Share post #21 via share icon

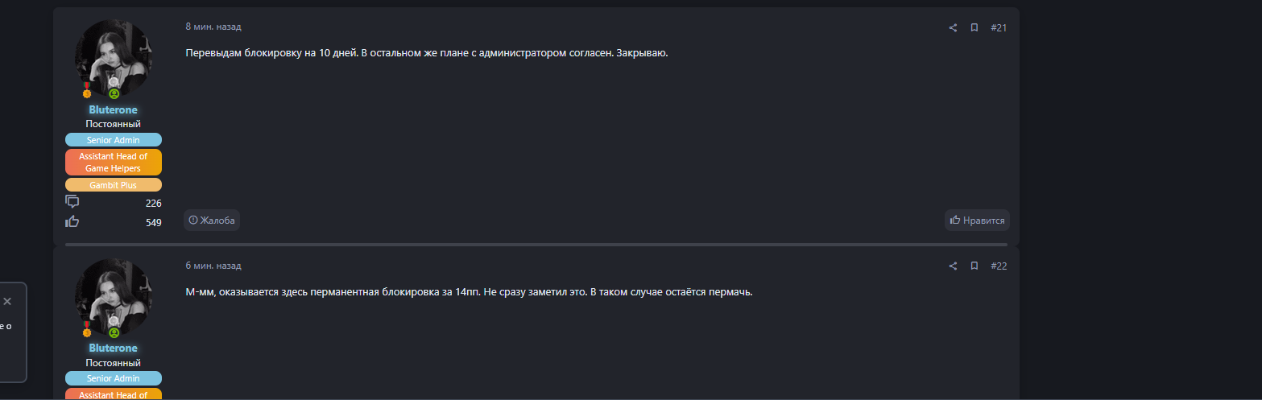953,28
